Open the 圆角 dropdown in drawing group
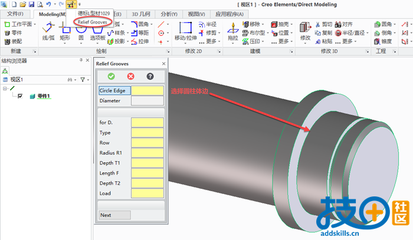 [152, 25]
